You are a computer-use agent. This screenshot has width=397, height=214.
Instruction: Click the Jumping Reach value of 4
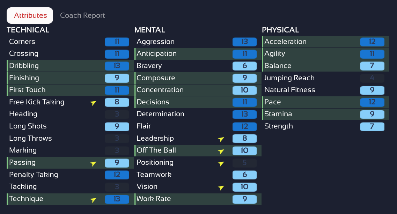pyautogui.click(x=372, y=78)
